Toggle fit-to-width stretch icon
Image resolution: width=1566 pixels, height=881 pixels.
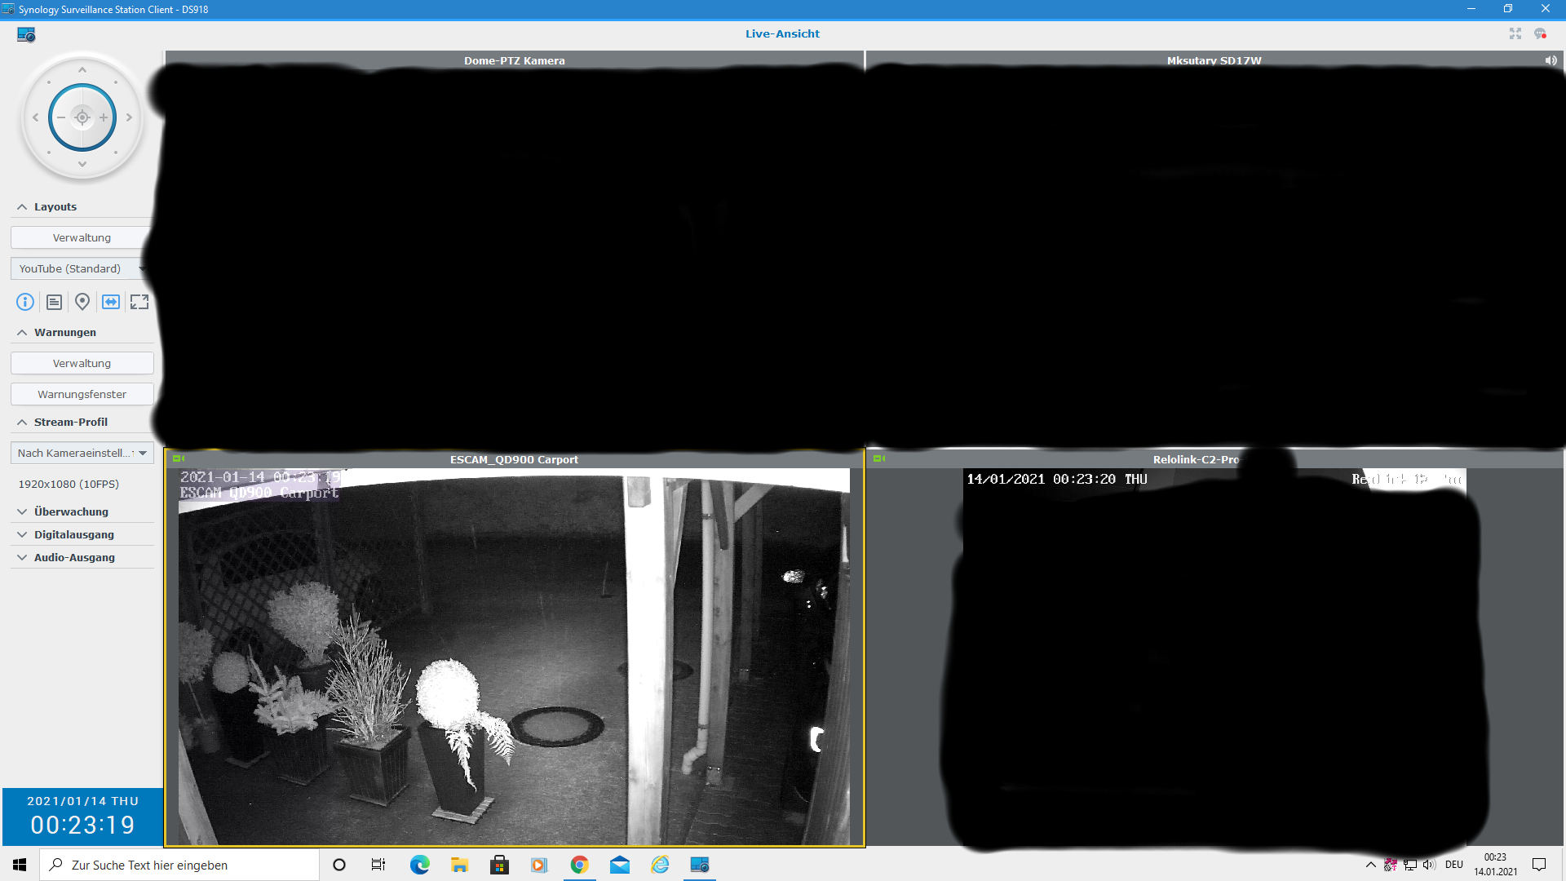111,302
